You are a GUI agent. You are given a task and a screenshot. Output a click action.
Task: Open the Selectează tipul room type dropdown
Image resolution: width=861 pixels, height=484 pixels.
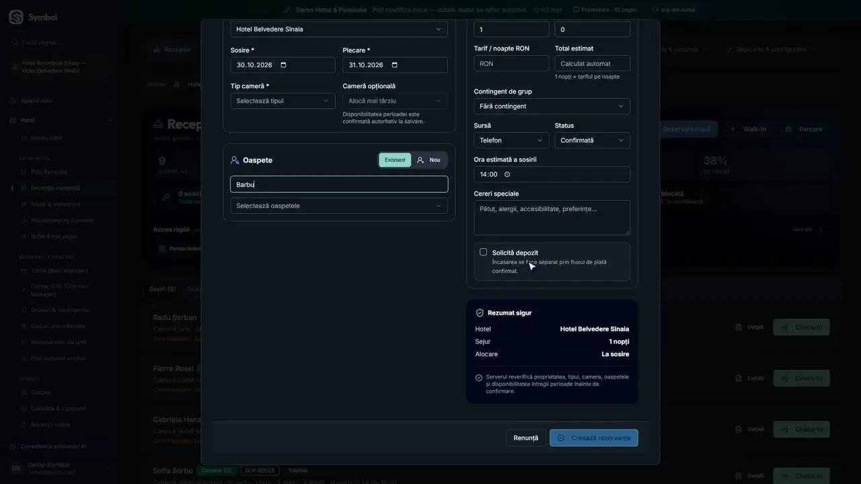coord(283,101)
